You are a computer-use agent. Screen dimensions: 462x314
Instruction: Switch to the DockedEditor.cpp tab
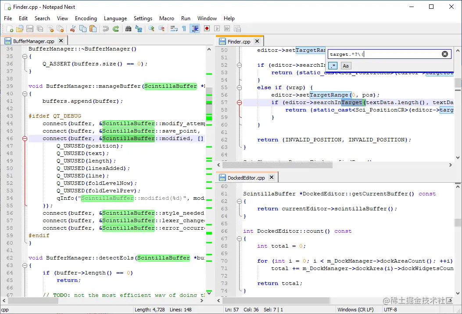246,178
